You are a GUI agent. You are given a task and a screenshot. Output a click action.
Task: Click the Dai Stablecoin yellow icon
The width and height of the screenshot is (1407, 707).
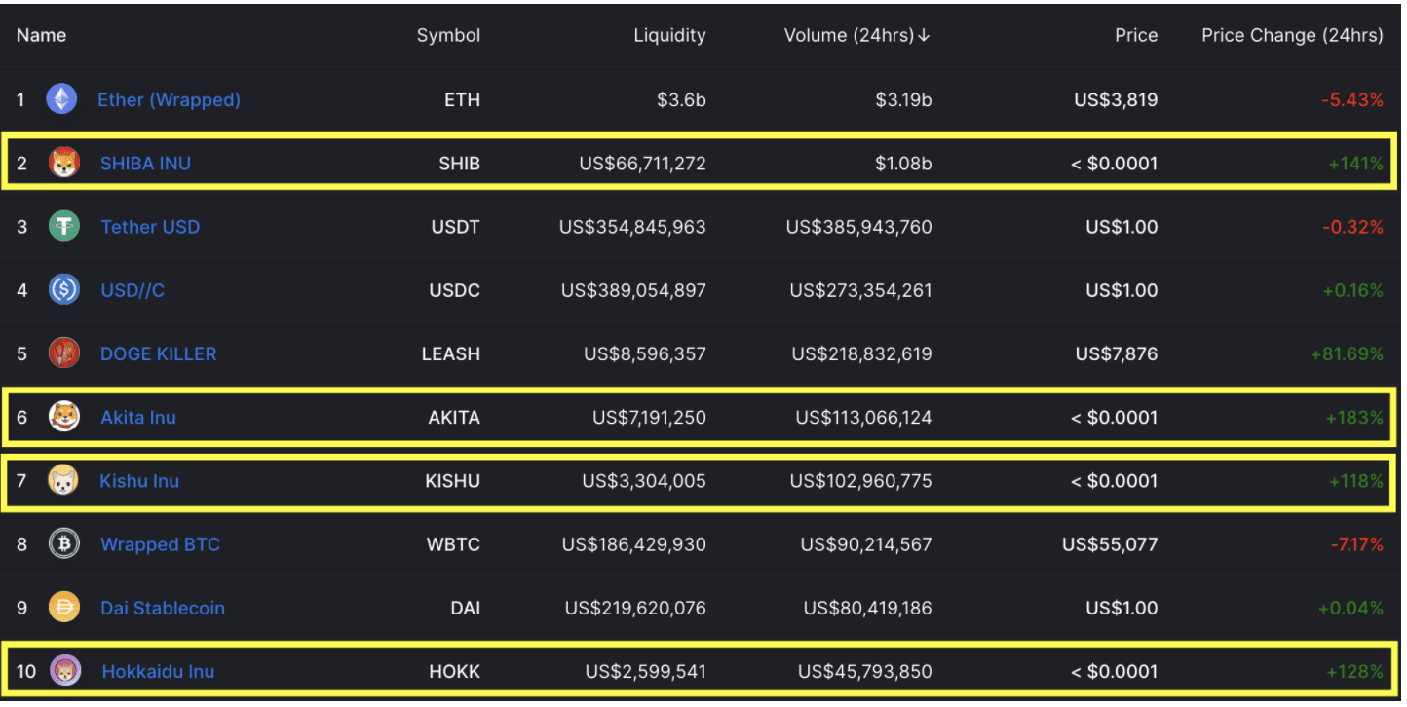tap(64, 608)
